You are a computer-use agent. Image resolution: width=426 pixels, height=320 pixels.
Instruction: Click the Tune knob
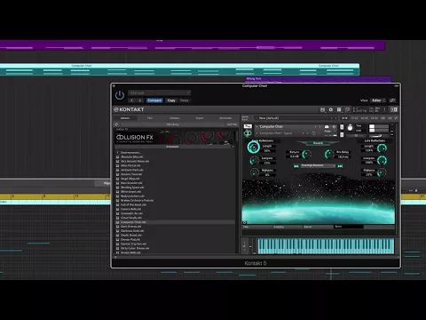tap(350, 128)
